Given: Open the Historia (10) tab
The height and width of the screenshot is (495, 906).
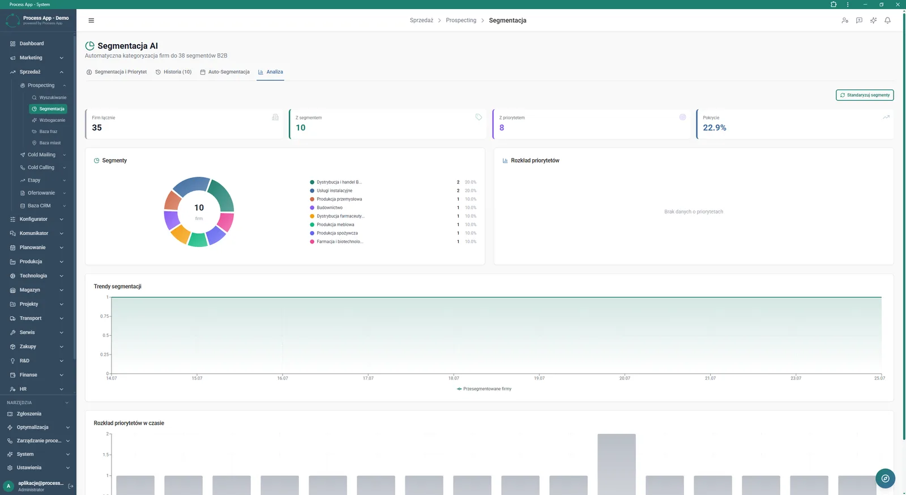Looking at the screenshot, I should [x=173, y=72].
